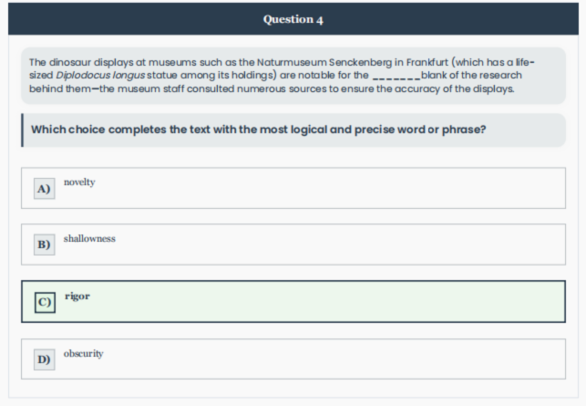Viewport: 586px width, 406px height.
Task: Click the D) letter badge
Action: click(44, 359)
